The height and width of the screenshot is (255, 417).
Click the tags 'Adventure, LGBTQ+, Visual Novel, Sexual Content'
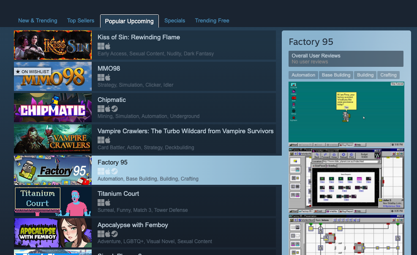point(155,241)
